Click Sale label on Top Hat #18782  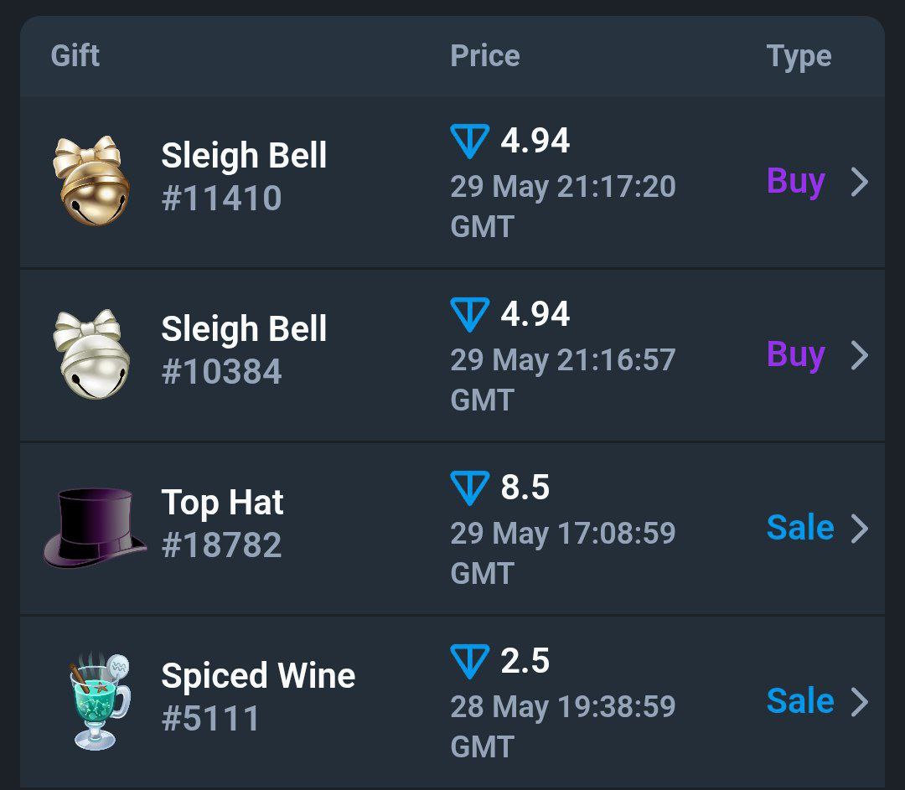800,528
